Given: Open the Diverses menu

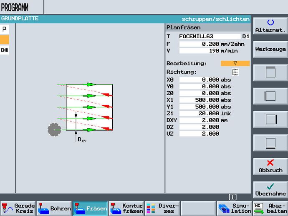Looking at the screenshot, I should [162, 209].
